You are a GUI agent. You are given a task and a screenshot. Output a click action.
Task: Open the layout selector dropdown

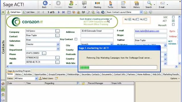point(141,12)
